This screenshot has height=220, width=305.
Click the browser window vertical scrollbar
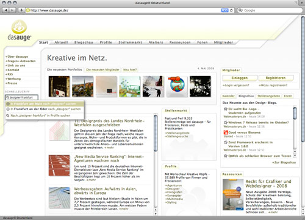click(303, 79)
